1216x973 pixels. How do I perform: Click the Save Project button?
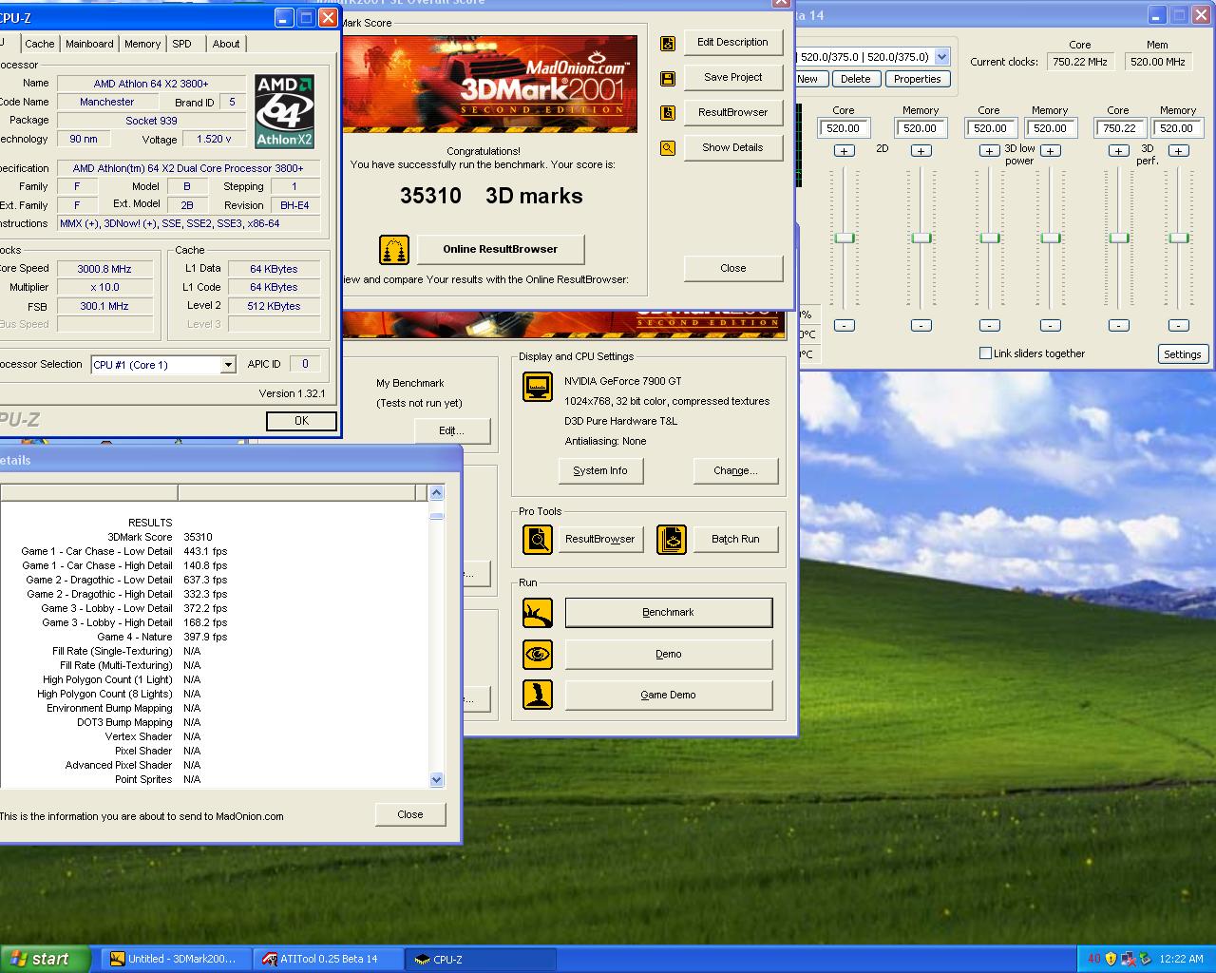click(x=732, y=78)
